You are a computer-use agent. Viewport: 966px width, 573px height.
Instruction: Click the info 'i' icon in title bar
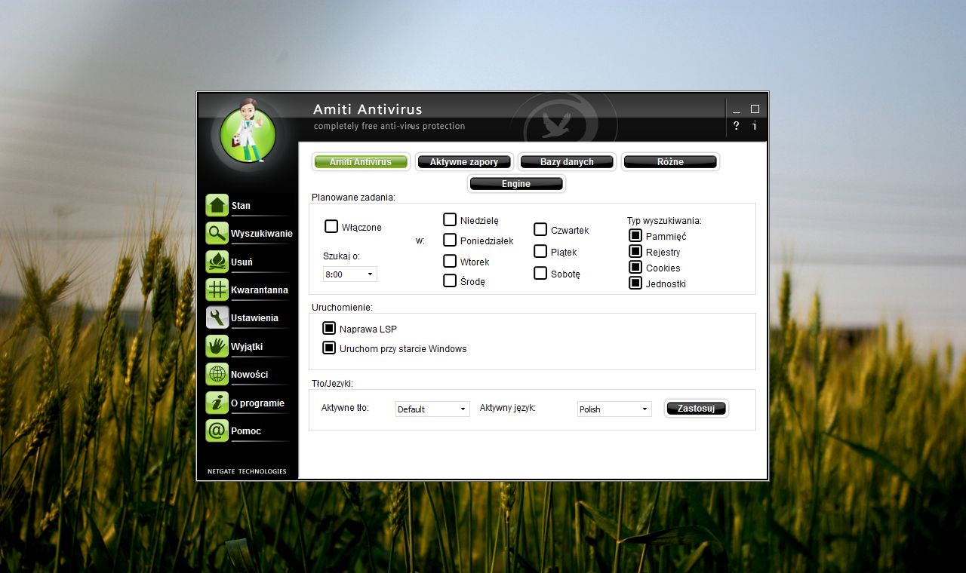pos(755,126)
